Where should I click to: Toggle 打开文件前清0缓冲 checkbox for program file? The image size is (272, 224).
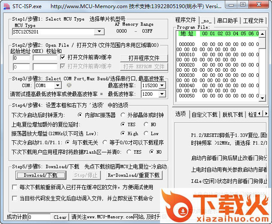click(63, 57)
